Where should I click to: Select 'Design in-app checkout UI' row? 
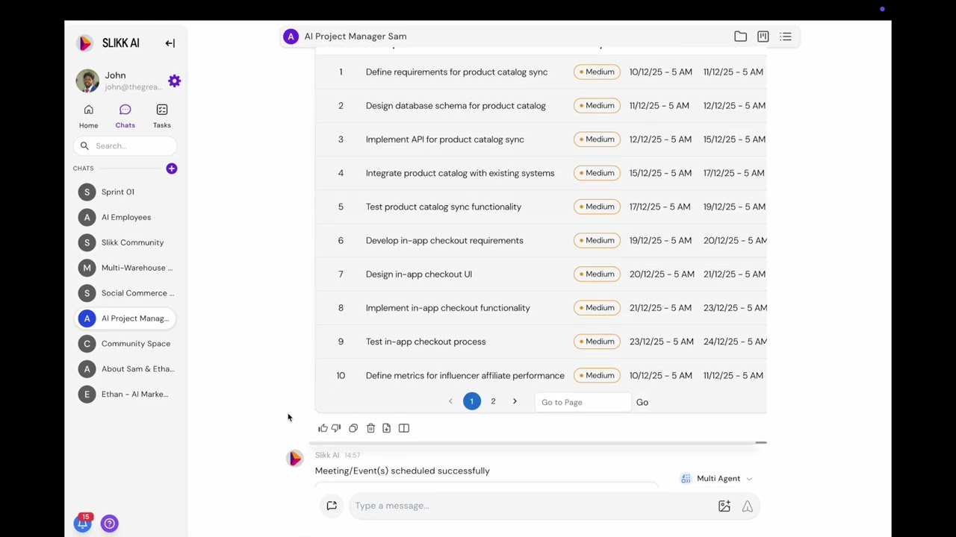point(541,274)
